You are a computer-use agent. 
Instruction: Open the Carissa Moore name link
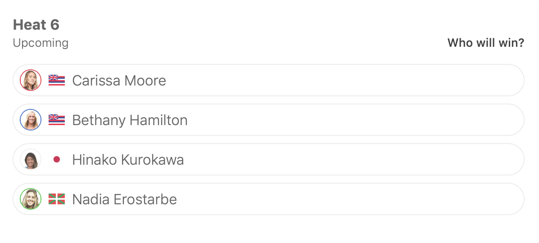point(119,81)
